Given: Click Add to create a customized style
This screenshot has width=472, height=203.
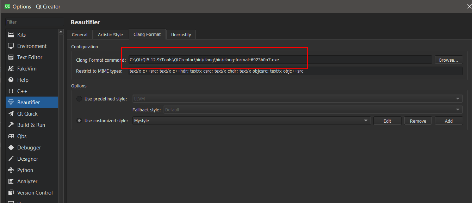Looking at the screenshot, I should [x=448, y=121].
